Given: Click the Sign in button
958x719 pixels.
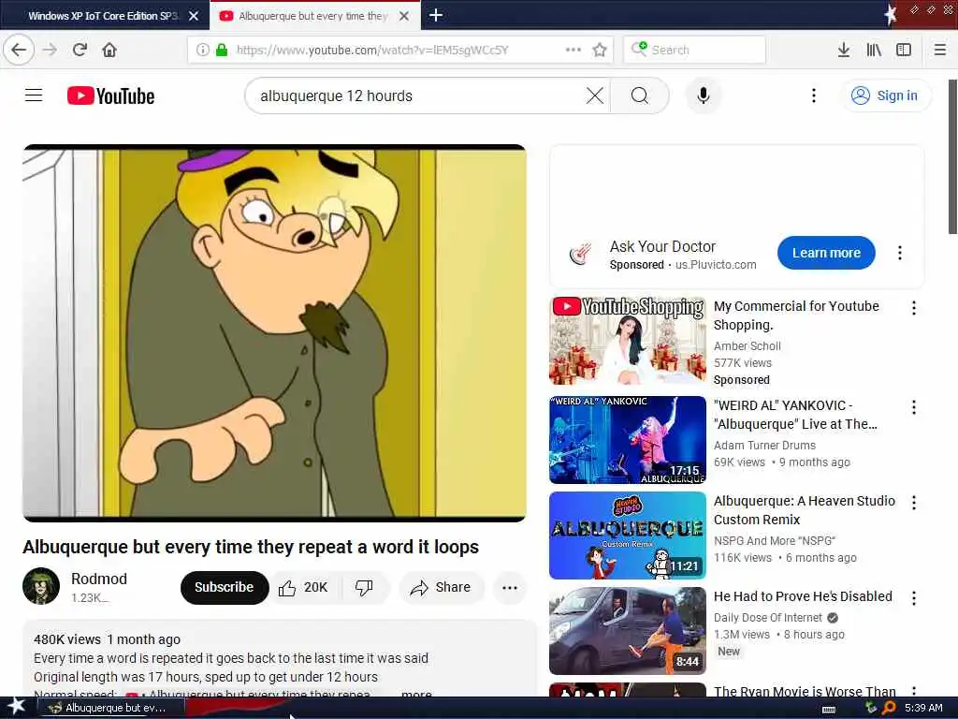Looking at the screenshot, I should [887, 95].
